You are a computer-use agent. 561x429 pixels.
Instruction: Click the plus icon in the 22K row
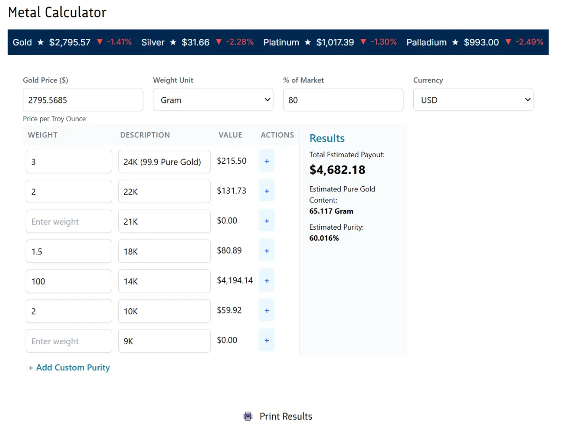click(266, 191)
